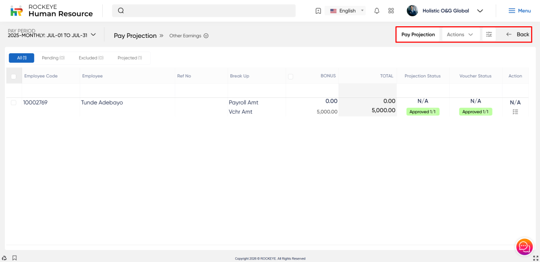Click the Back button
Viewport: 540px width, 262px height.
(517, 35)
